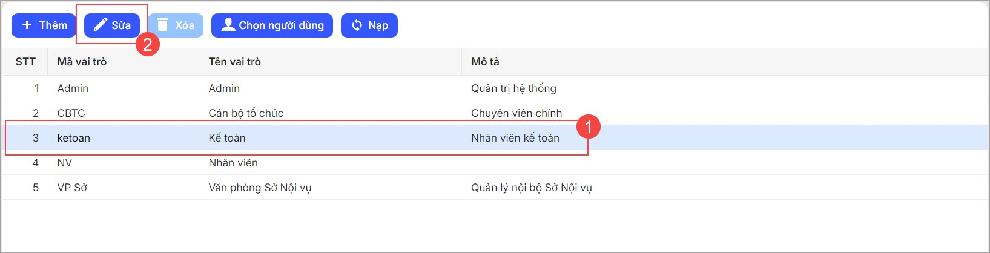This screenshot has width=990, height=253.
Task: Click the Cán bộ tổ chức role name
Action: pos(246,113)
